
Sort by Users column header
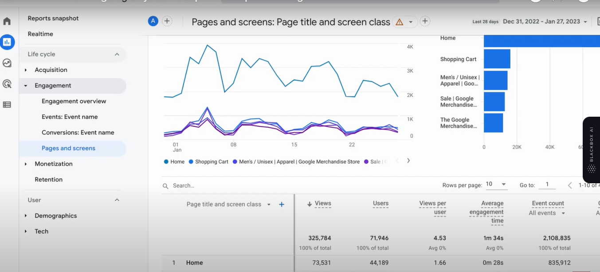click(x=380, y=203)
